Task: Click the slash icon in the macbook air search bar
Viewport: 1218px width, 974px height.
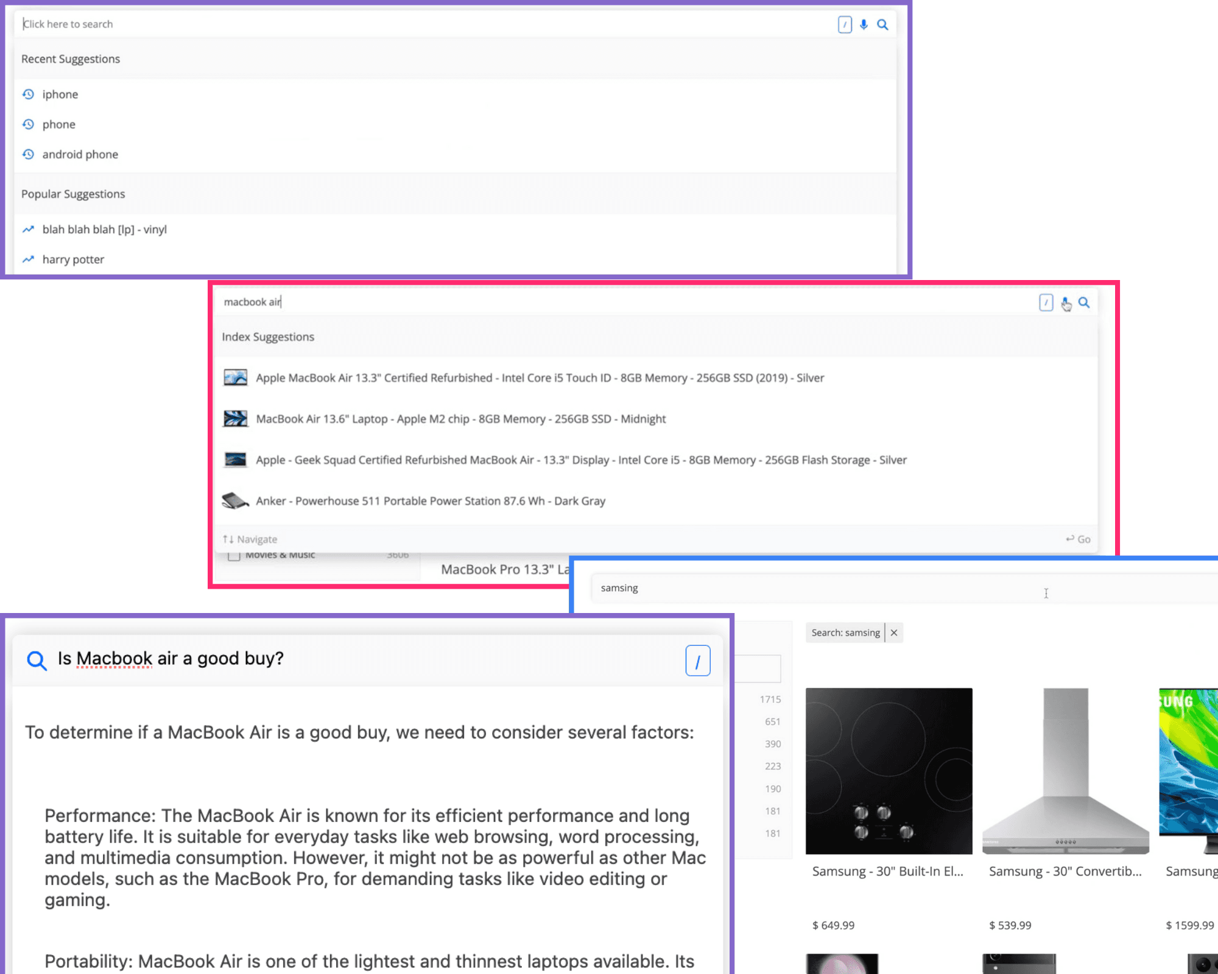Action: 1046,302
